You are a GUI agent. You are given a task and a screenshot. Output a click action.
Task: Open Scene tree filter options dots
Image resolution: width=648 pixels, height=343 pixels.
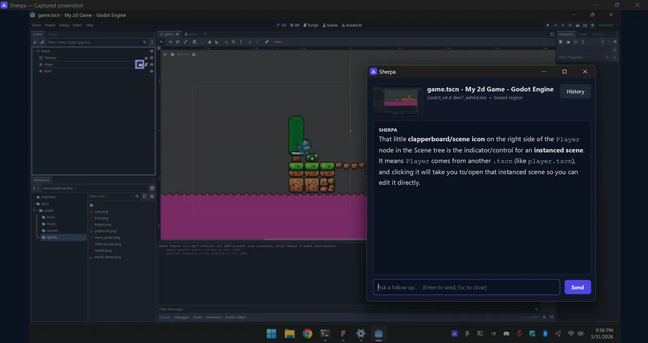[x=152, y=42]
